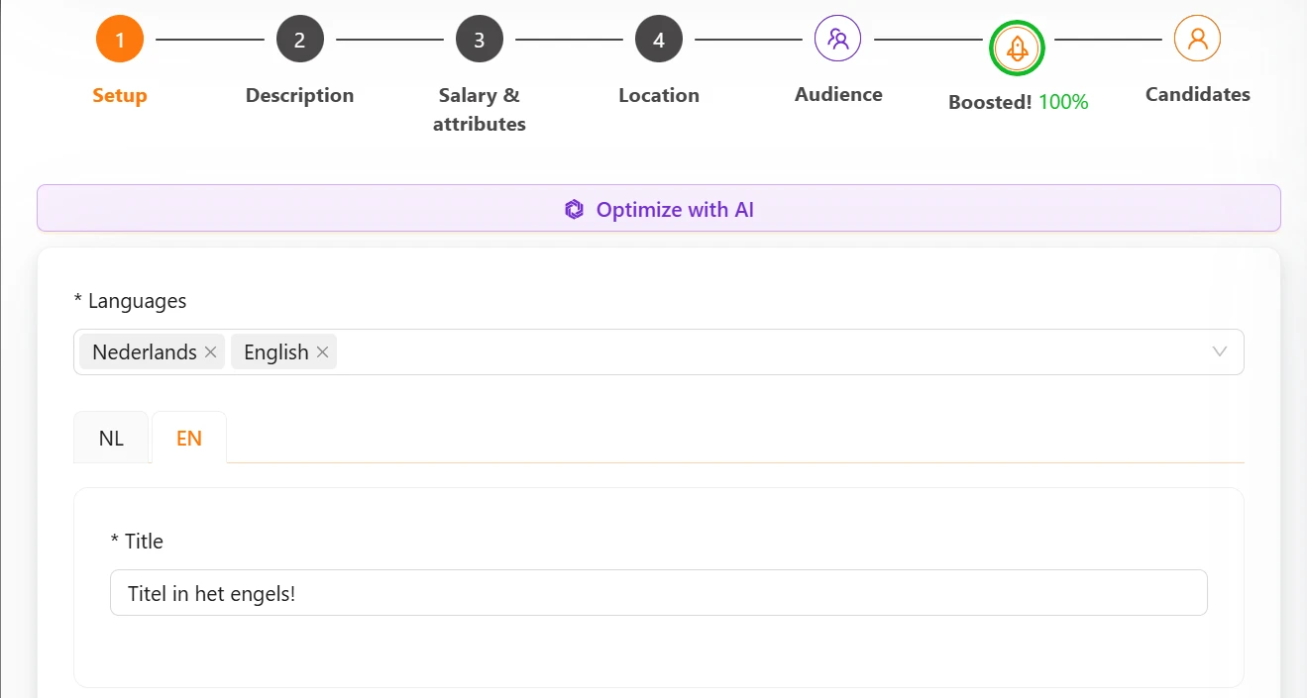Click the Salary & attributes label
This screenshot has width=1307, height=698.
tap(480, 109)
